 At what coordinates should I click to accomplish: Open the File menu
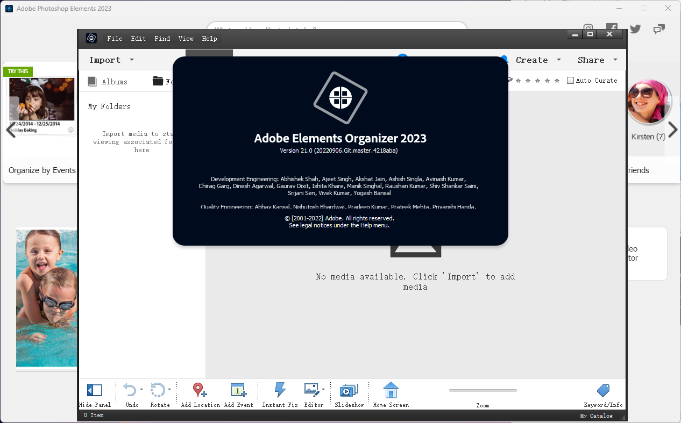click(x=115, y=39)
